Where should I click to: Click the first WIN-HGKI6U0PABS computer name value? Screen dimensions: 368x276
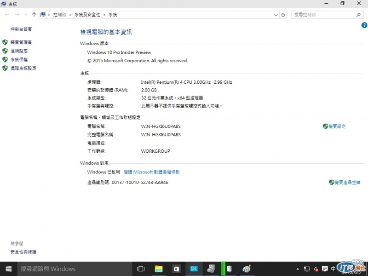tap(161, 126)
